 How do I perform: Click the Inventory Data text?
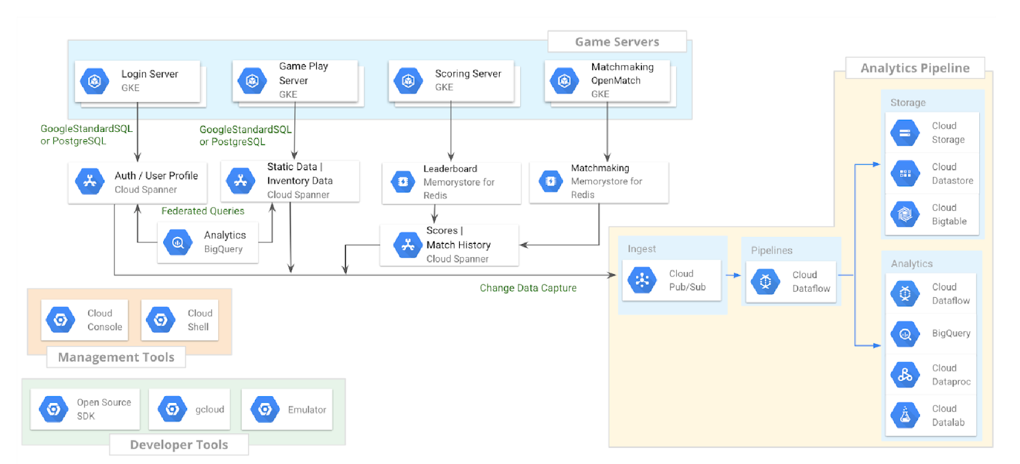tap(299, 180)
